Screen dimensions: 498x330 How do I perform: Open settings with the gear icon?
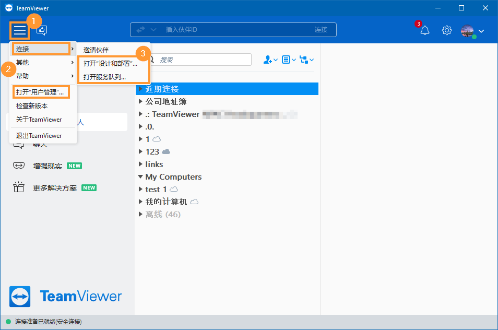click(447, 30)
